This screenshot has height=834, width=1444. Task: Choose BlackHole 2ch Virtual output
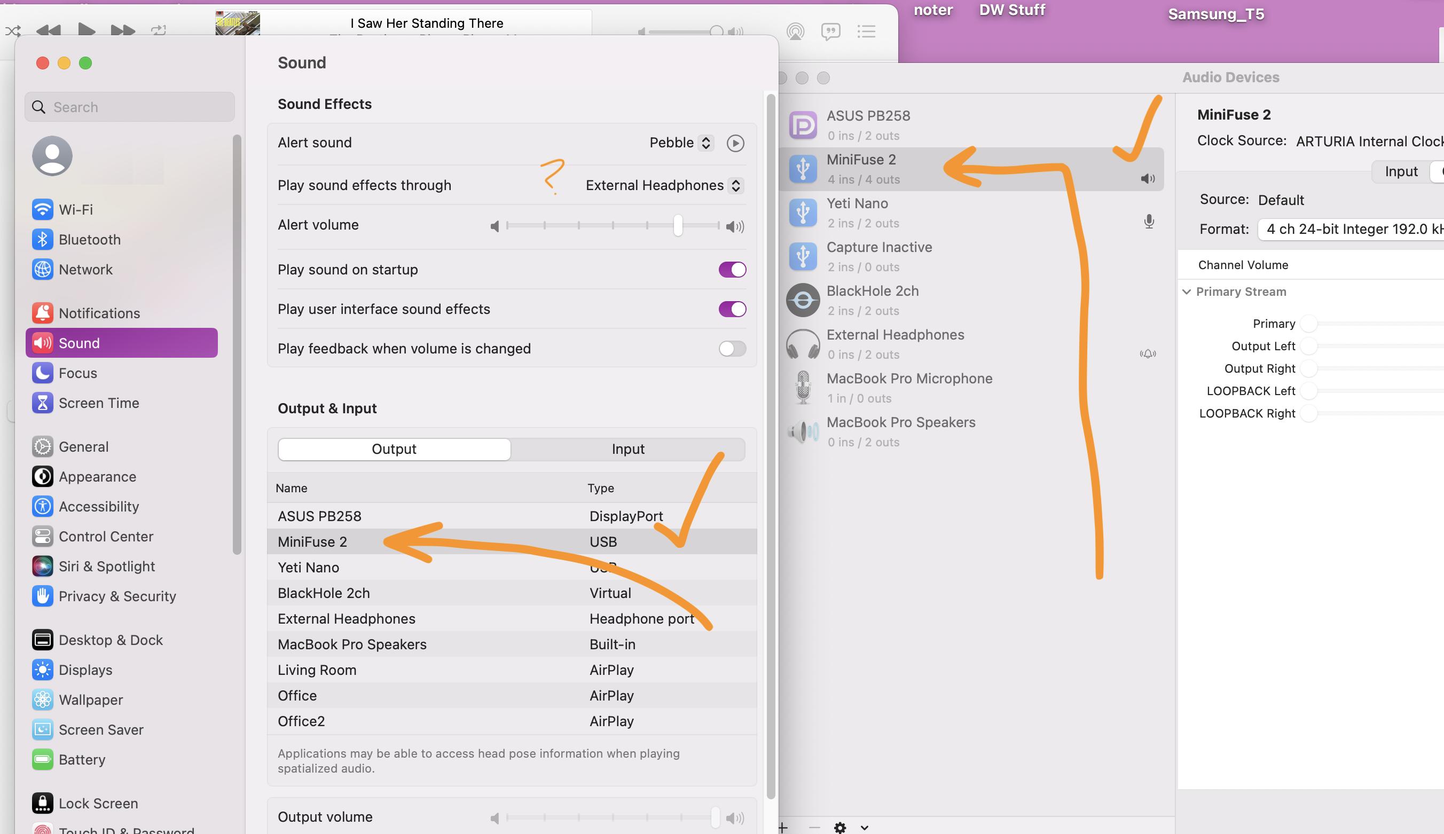pos(512,593)
